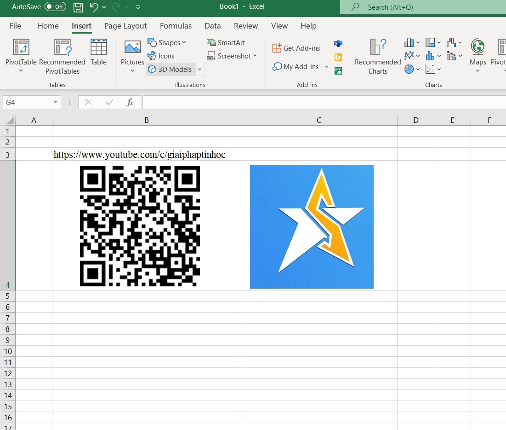Click Get Add-ins

[x=296, y=48]
